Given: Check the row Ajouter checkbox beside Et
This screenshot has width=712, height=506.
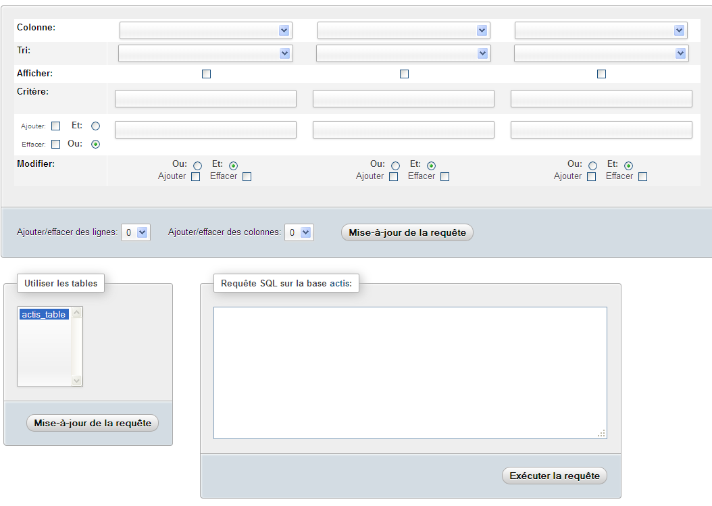Looking at the screenshot, I should pos(56,126).
